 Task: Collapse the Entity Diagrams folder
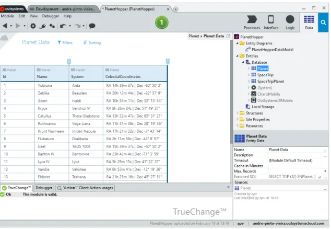(x=237, y=43)
